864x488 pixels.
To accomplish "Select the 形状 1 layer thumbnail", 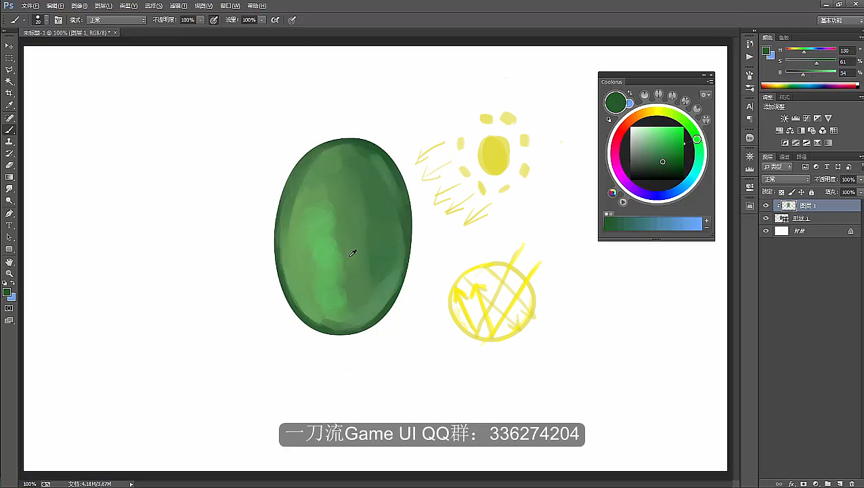I will (x=781, y=218).
